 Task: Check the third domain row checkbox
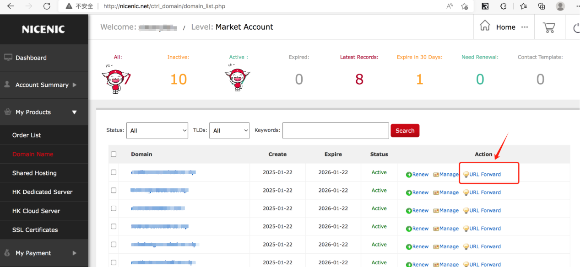(x=114, y=208)
